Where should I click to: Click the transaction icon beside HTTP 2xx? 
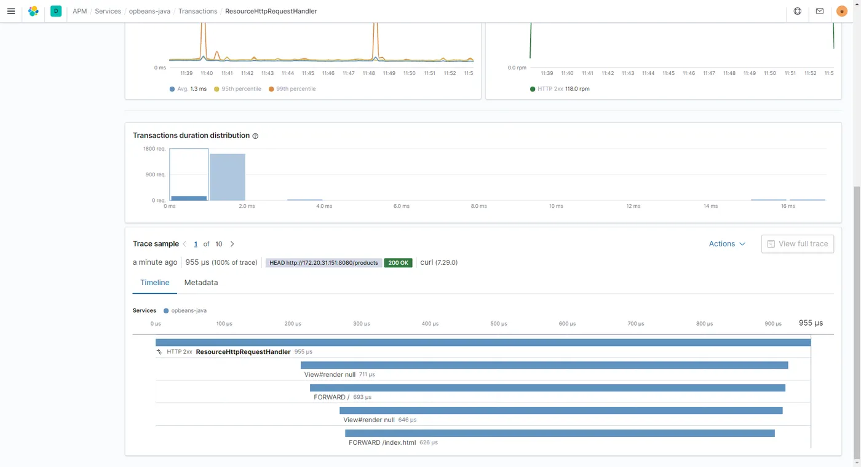[159, 352]
